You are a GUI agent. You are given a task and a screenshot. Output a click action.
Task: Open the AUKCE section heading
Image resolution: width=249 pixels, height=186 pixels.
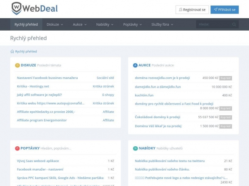pos(144,65)
